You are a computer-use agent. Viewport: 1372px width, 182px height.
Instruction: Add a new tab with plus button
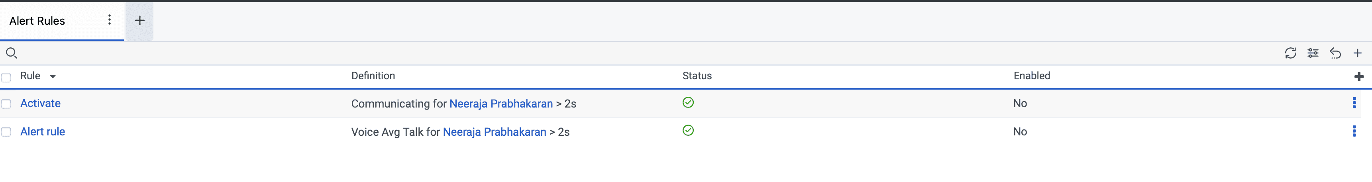pos(139,21)
